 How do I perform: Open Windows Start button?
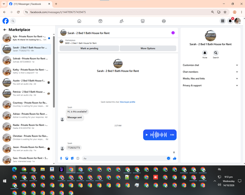[4, 181]
